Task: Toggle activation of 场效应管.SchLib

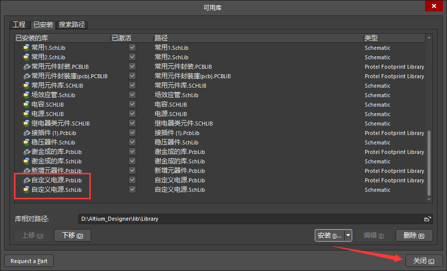Action: pos(132,95)
